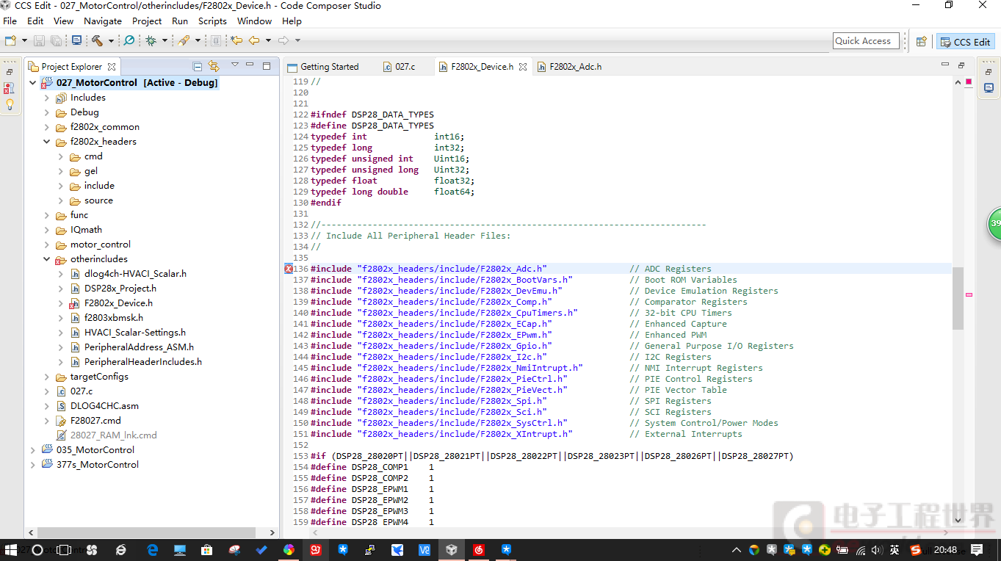Expand the f2802x_common folder

46,127
